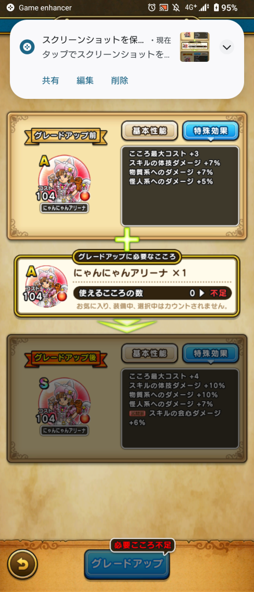Tap the battery indicator icon
The image size is (254, 592).
click(216, 8)
